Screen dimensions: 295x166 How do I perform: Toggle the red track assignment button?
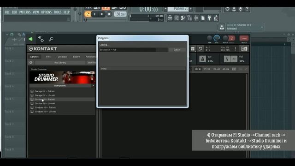click(244, 38)
